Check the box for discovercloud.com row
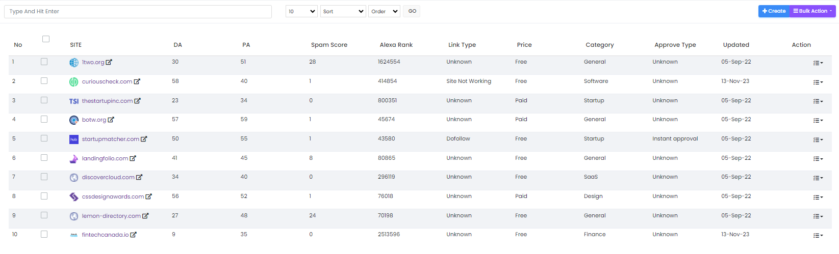This screenshot has height=254, width=839. point(44,177)
